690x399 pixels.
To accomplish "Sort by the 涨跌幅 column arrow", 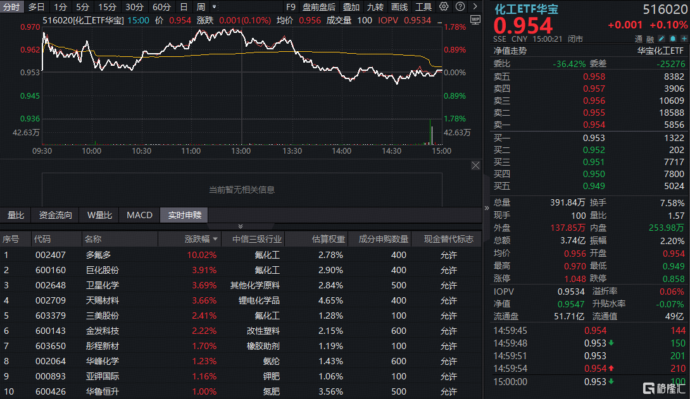I will tap(215, 239).
